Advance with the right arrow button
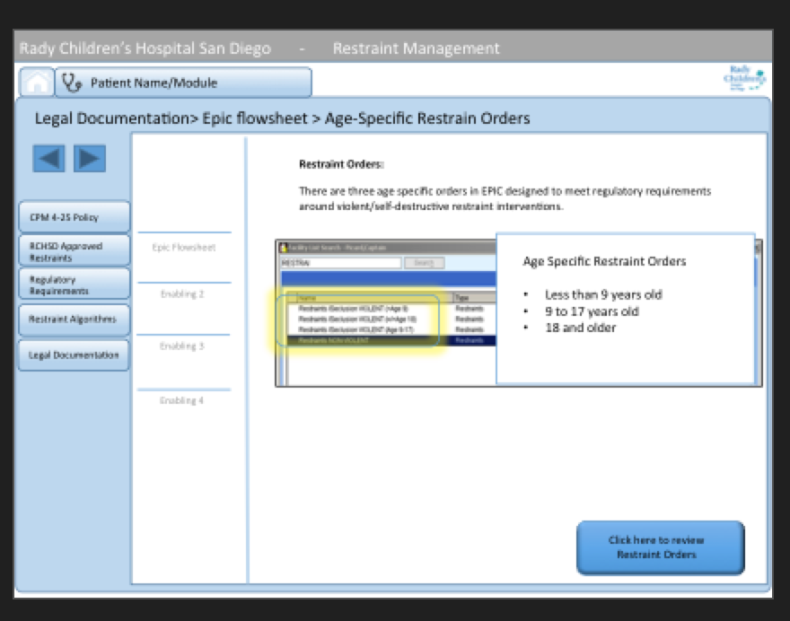The height and width of the screenshot is (621, 790). [x=90, y=159]
